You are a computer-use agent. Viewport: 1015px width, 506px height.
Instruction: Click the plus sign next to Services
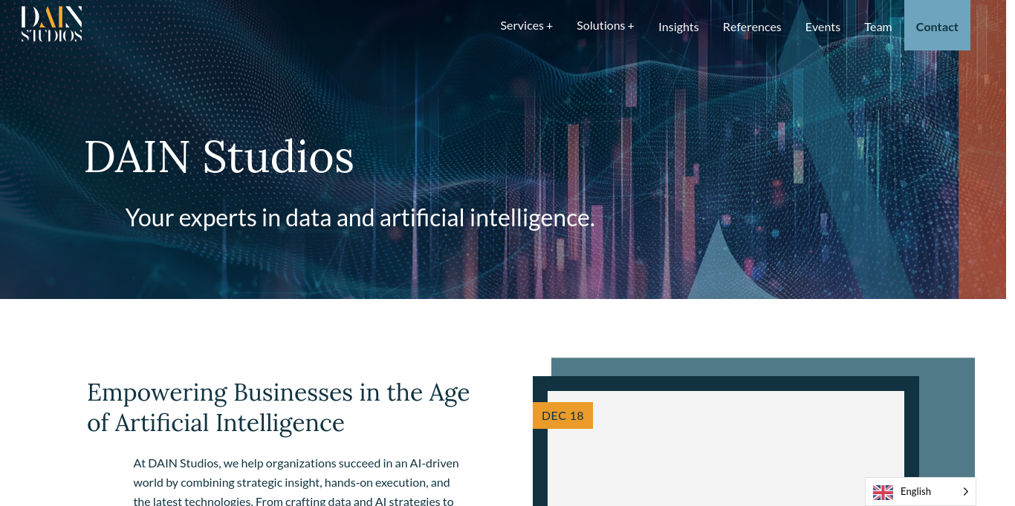click(x=550, y=24)
